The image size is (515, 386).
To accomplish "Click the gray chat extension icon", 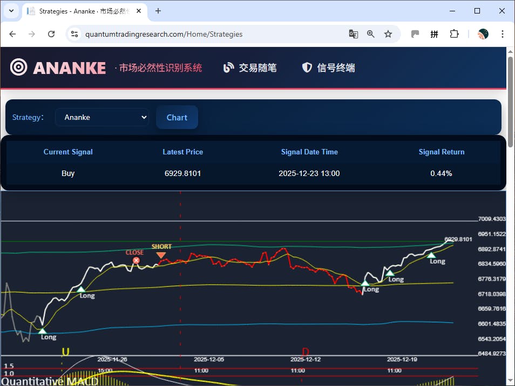I will coord(415,34).
